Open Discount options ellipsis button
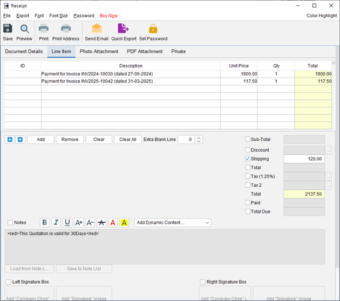The width and height of the screenshot is (340, 301). pyautogui.click(x=328, y=150)
